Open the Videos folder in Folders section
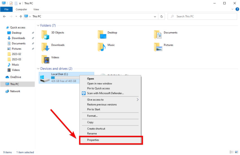Image resolution: width=240 pixels, height=155 pixels. (45, 59)
